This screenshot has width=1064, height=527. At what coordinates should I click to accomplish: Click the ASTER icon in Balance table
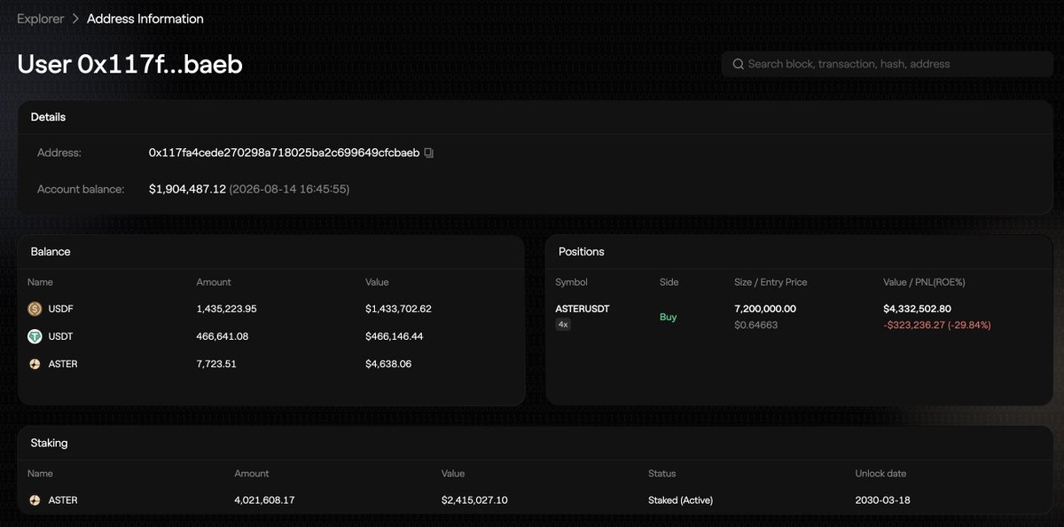pyautogui.click(x=35, y=364)
